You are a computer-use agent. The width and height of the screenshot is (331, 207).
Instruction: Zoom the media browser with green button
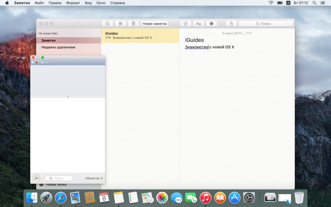click(42, 58)
